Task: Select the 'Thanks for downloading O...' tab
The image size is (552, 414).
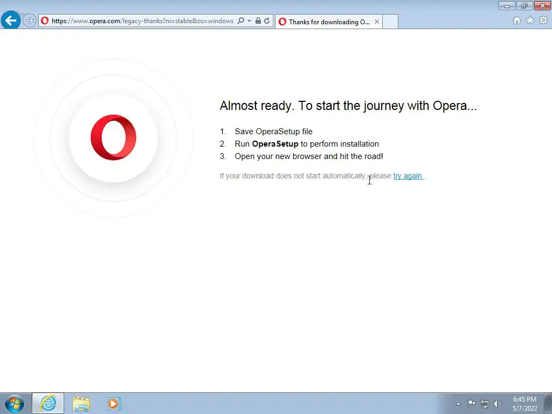Action: pyautogui.click(x=328, y=22)
